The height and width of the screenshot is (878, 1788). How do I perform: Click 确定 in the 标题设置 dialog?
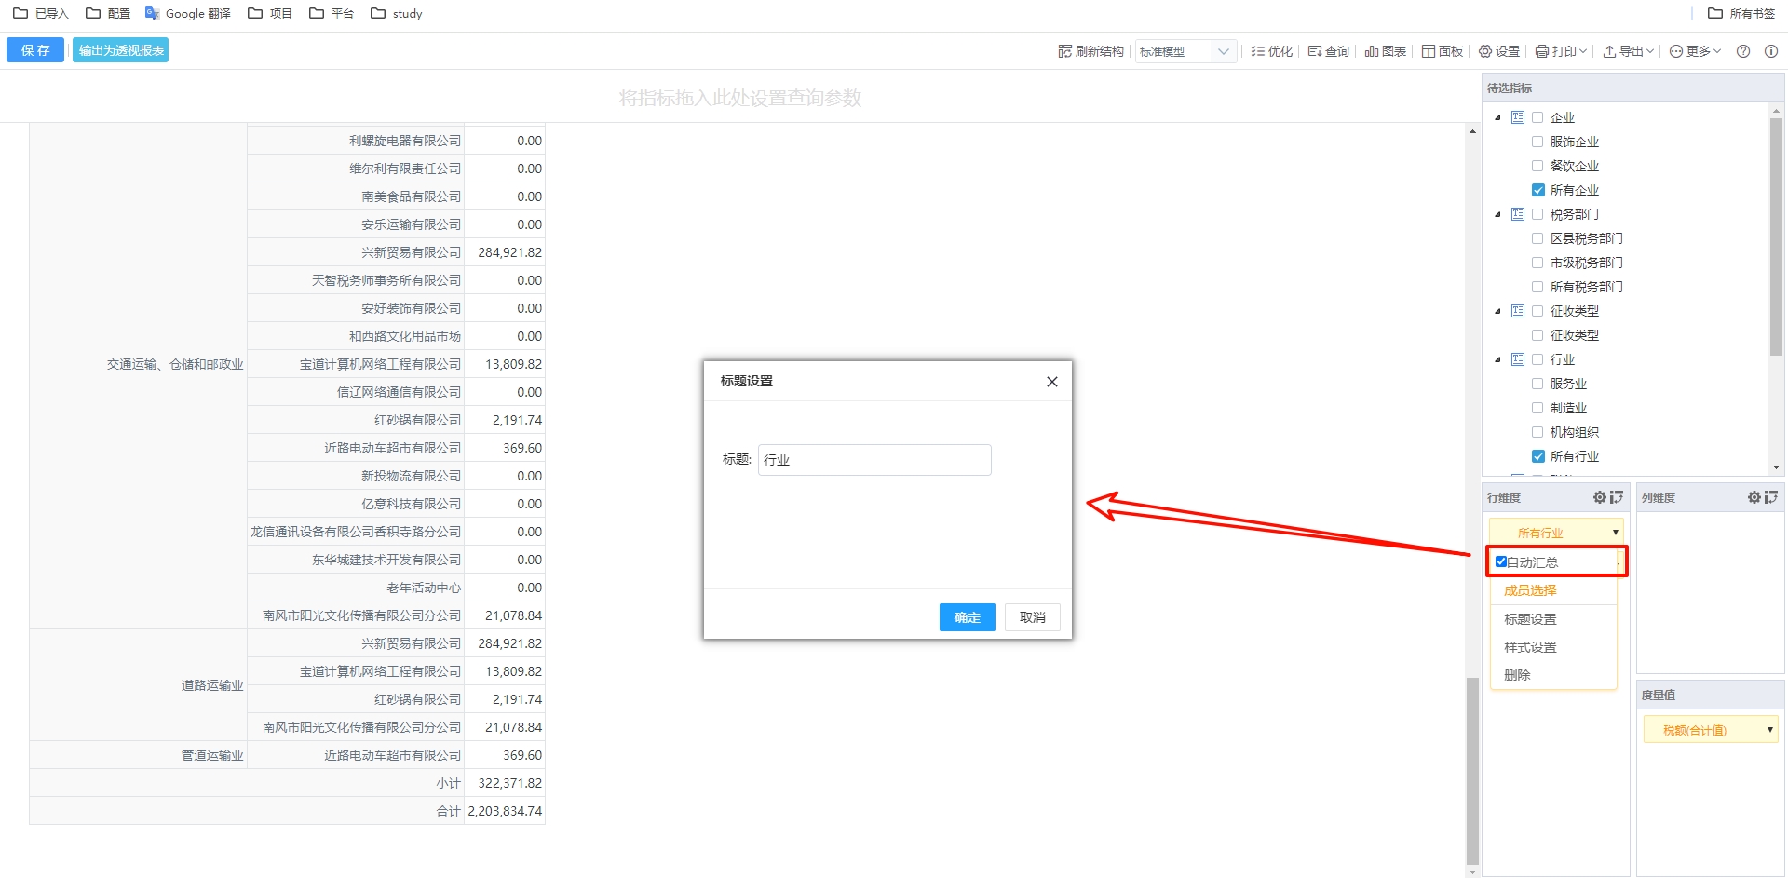tap(967, 617)
